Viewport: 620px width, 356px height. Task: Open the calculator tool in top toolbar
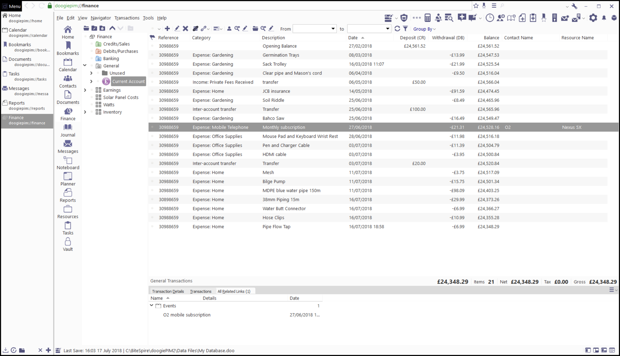[x=427, y=18]
